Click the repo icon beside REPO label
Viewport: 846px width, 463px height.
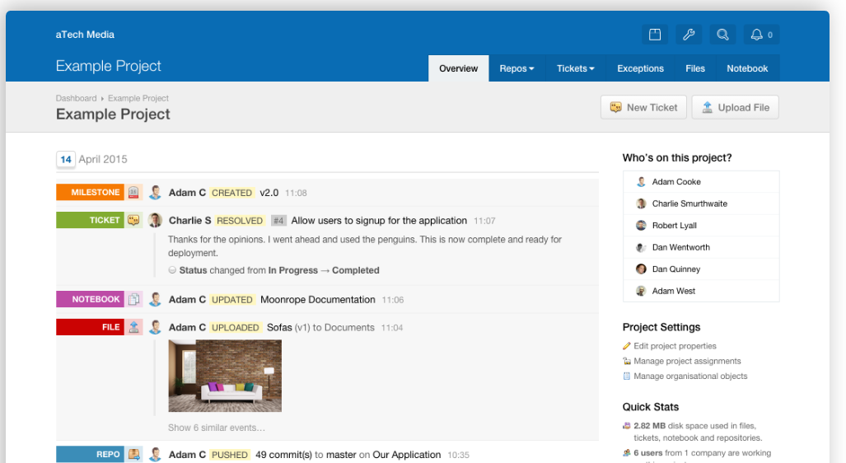pyautogui.click(x=133, y=455)
